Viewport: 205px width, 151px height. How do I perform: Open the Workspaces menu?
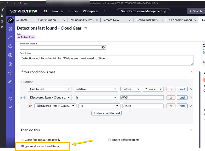coord(91,11)
